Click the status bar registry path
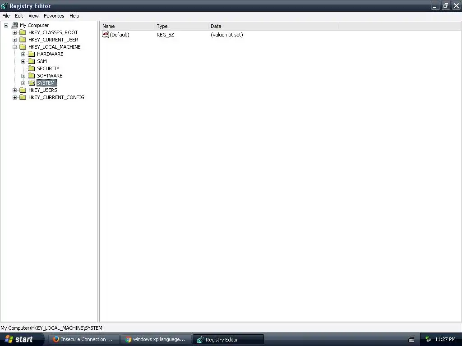 point(51,328)
